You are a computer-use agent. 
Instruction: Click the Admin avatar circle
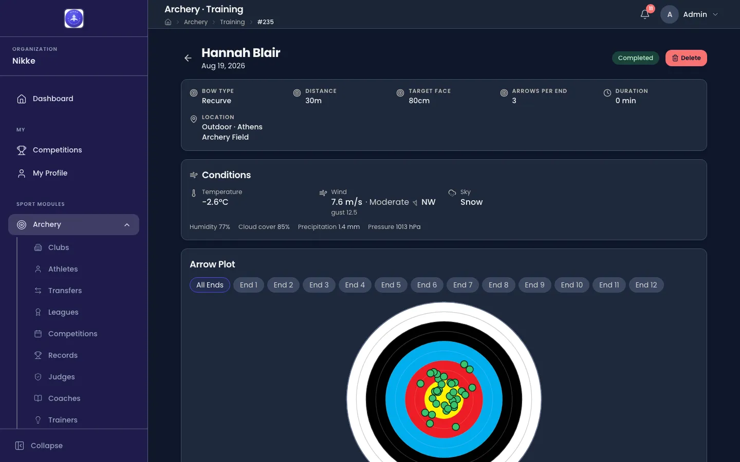pos(670,14)
